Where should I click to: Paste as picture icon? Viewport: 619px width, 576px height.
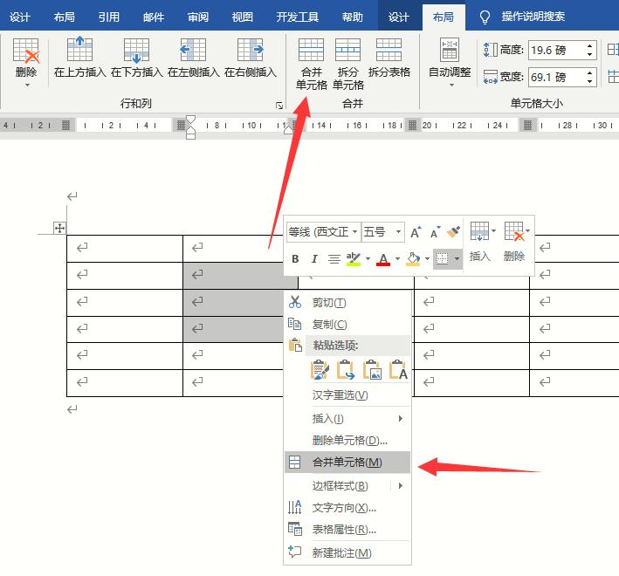tap(372, 370)
